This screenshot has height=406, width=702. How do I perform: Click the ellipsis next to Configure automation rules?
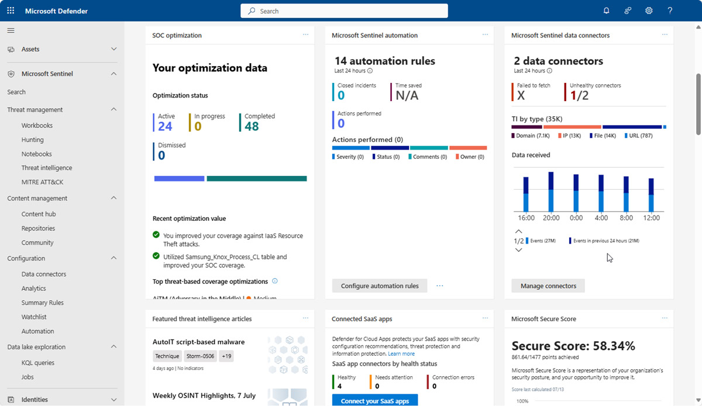439,286
